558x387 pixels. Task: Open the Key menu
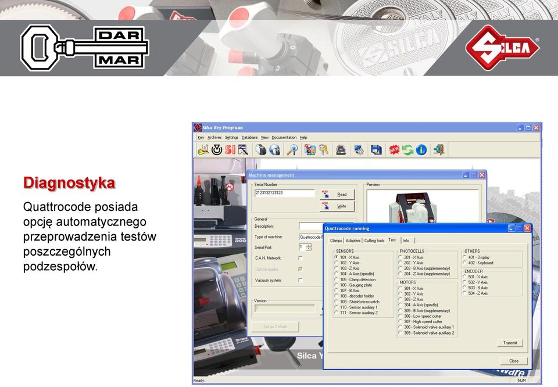click(x=201, y=137)
